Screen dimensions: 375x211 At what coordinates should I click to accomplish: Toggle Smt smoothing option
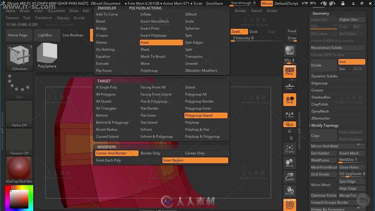[x=352, y=62]
